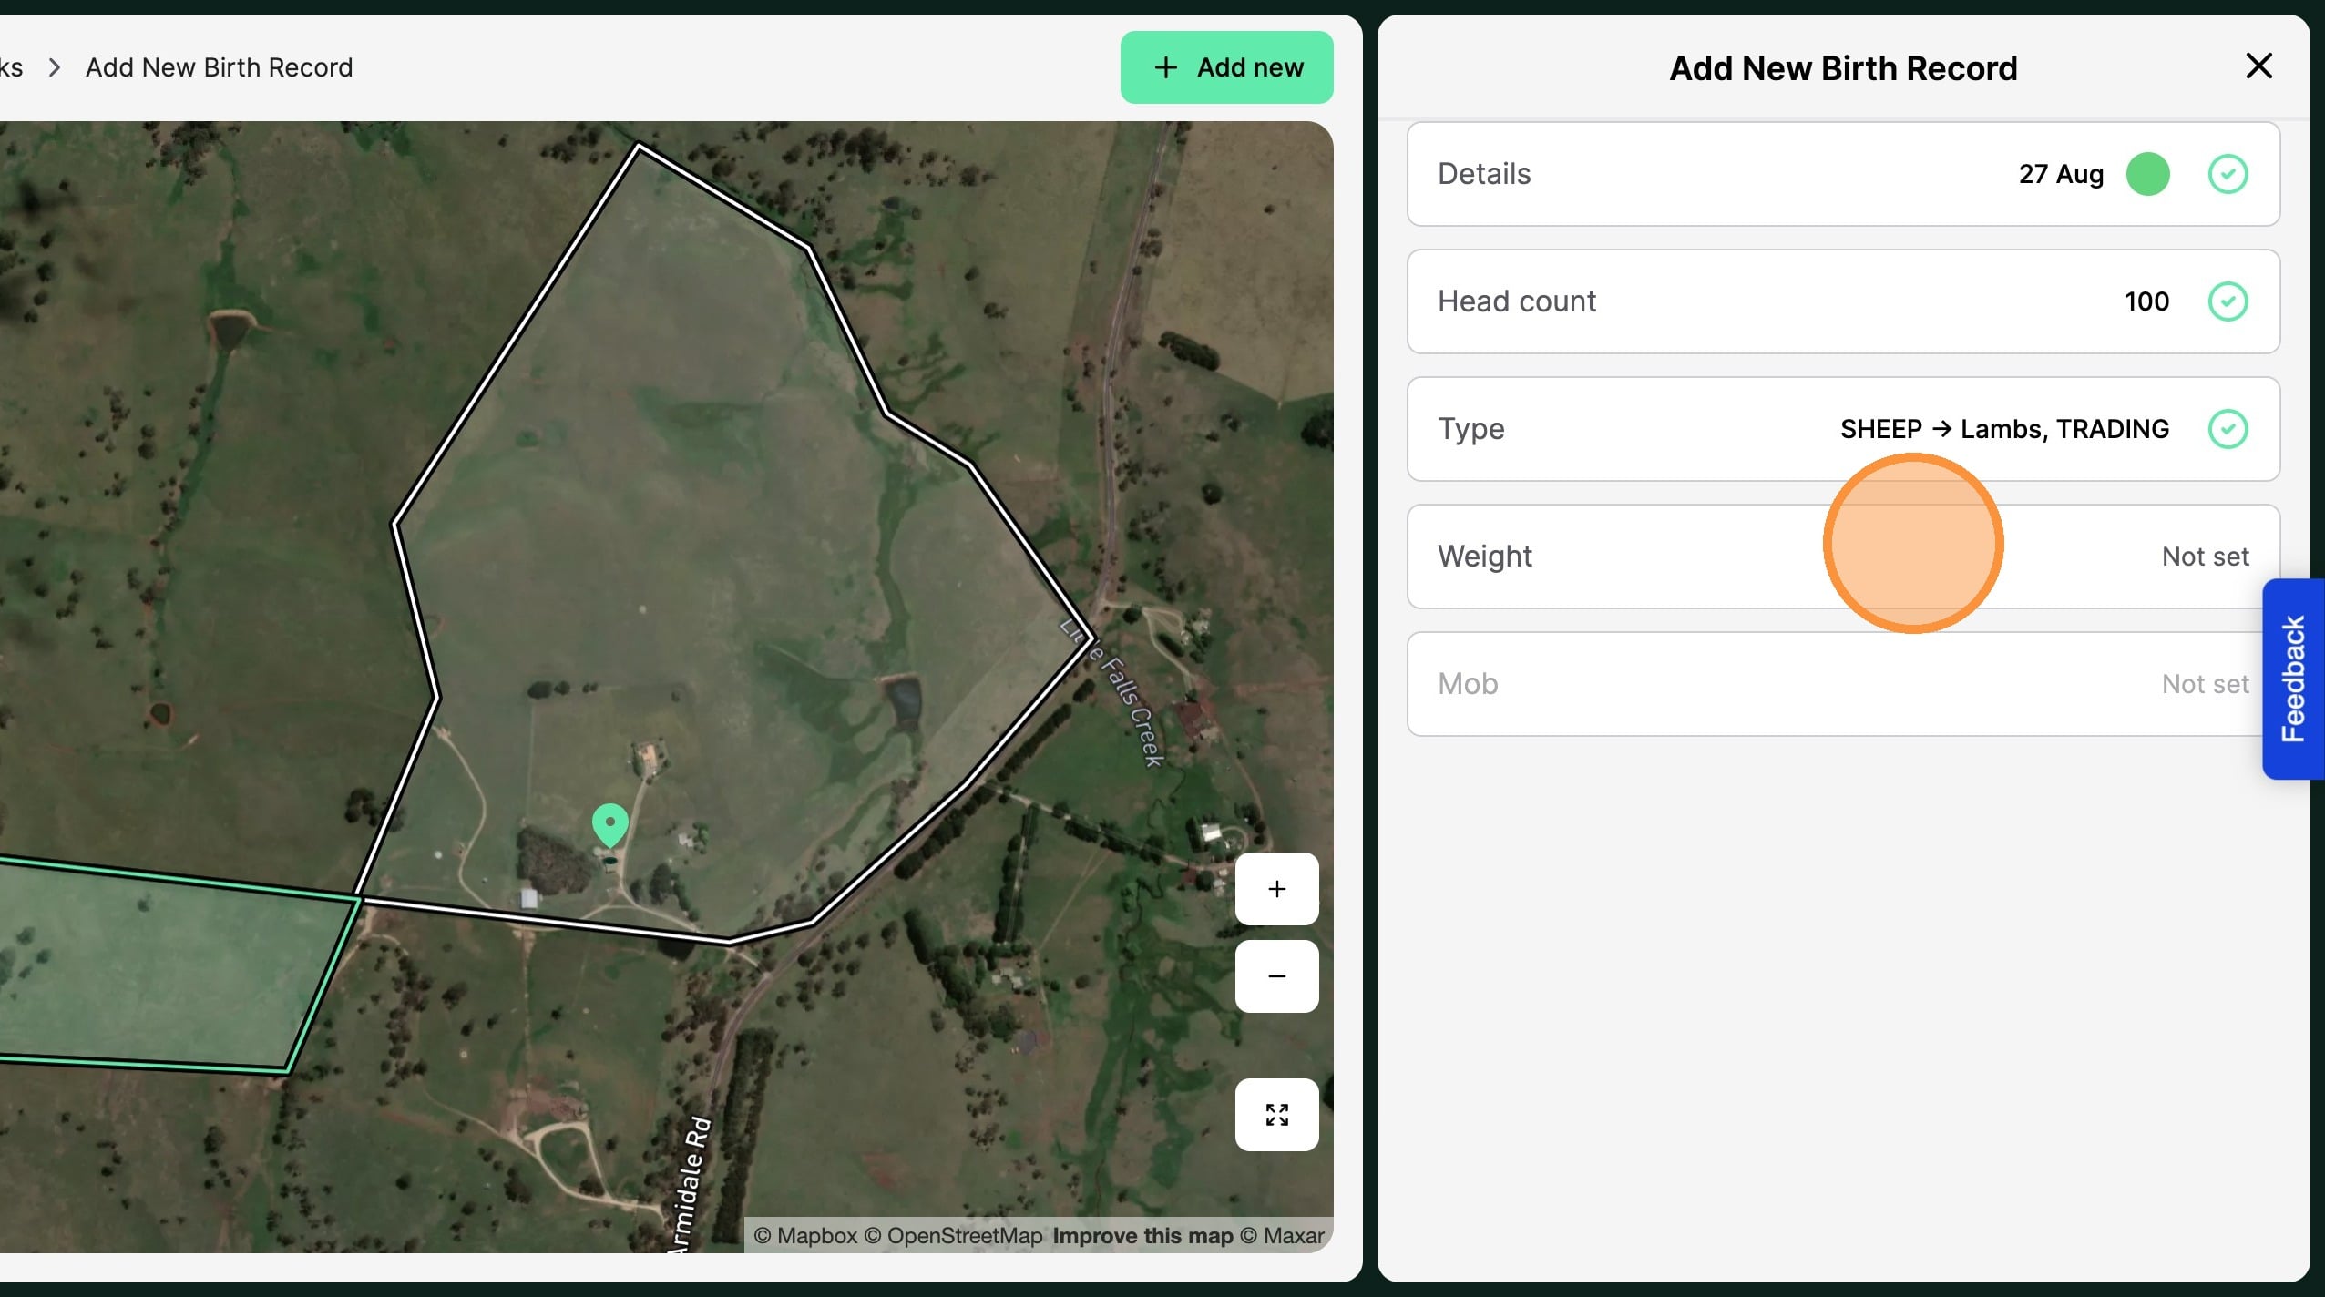This screenshot has height=1297, width=2325.
Task: Open the Improve this map link
Action: pos(1142,1236)
